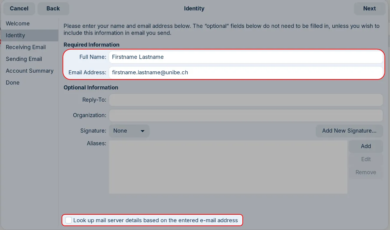Select the Done step in sidebar
390x230 pixels.
point(13,82)
